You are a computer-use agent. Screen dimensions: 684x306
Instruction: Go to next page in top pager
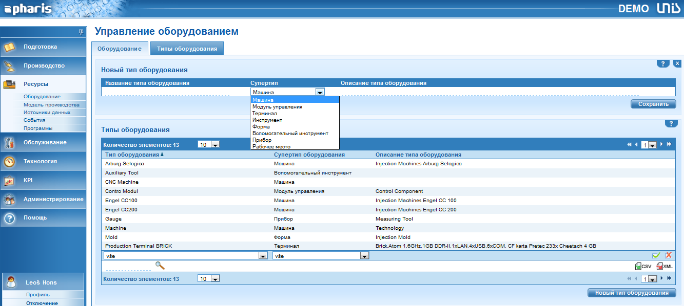pos(662,145)
